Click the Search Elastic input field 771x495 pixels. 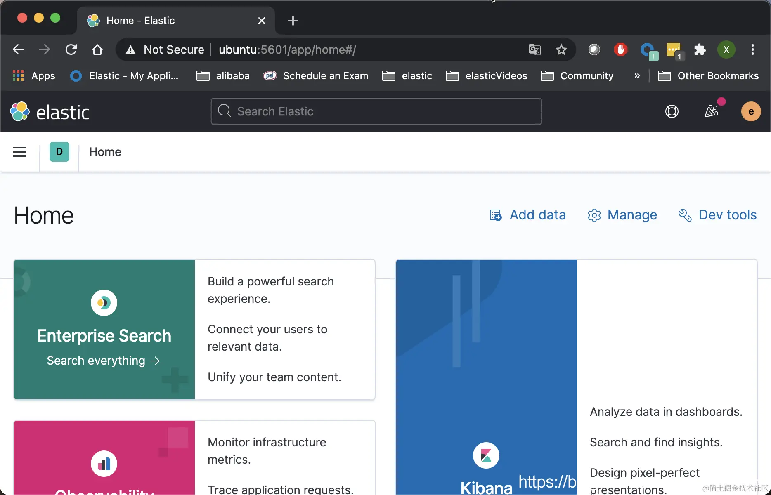coord(376,111)
